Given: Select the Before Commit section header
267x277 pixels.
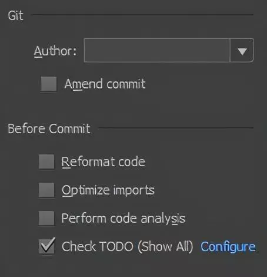Looking at the screenshot, I should [49, 128].
